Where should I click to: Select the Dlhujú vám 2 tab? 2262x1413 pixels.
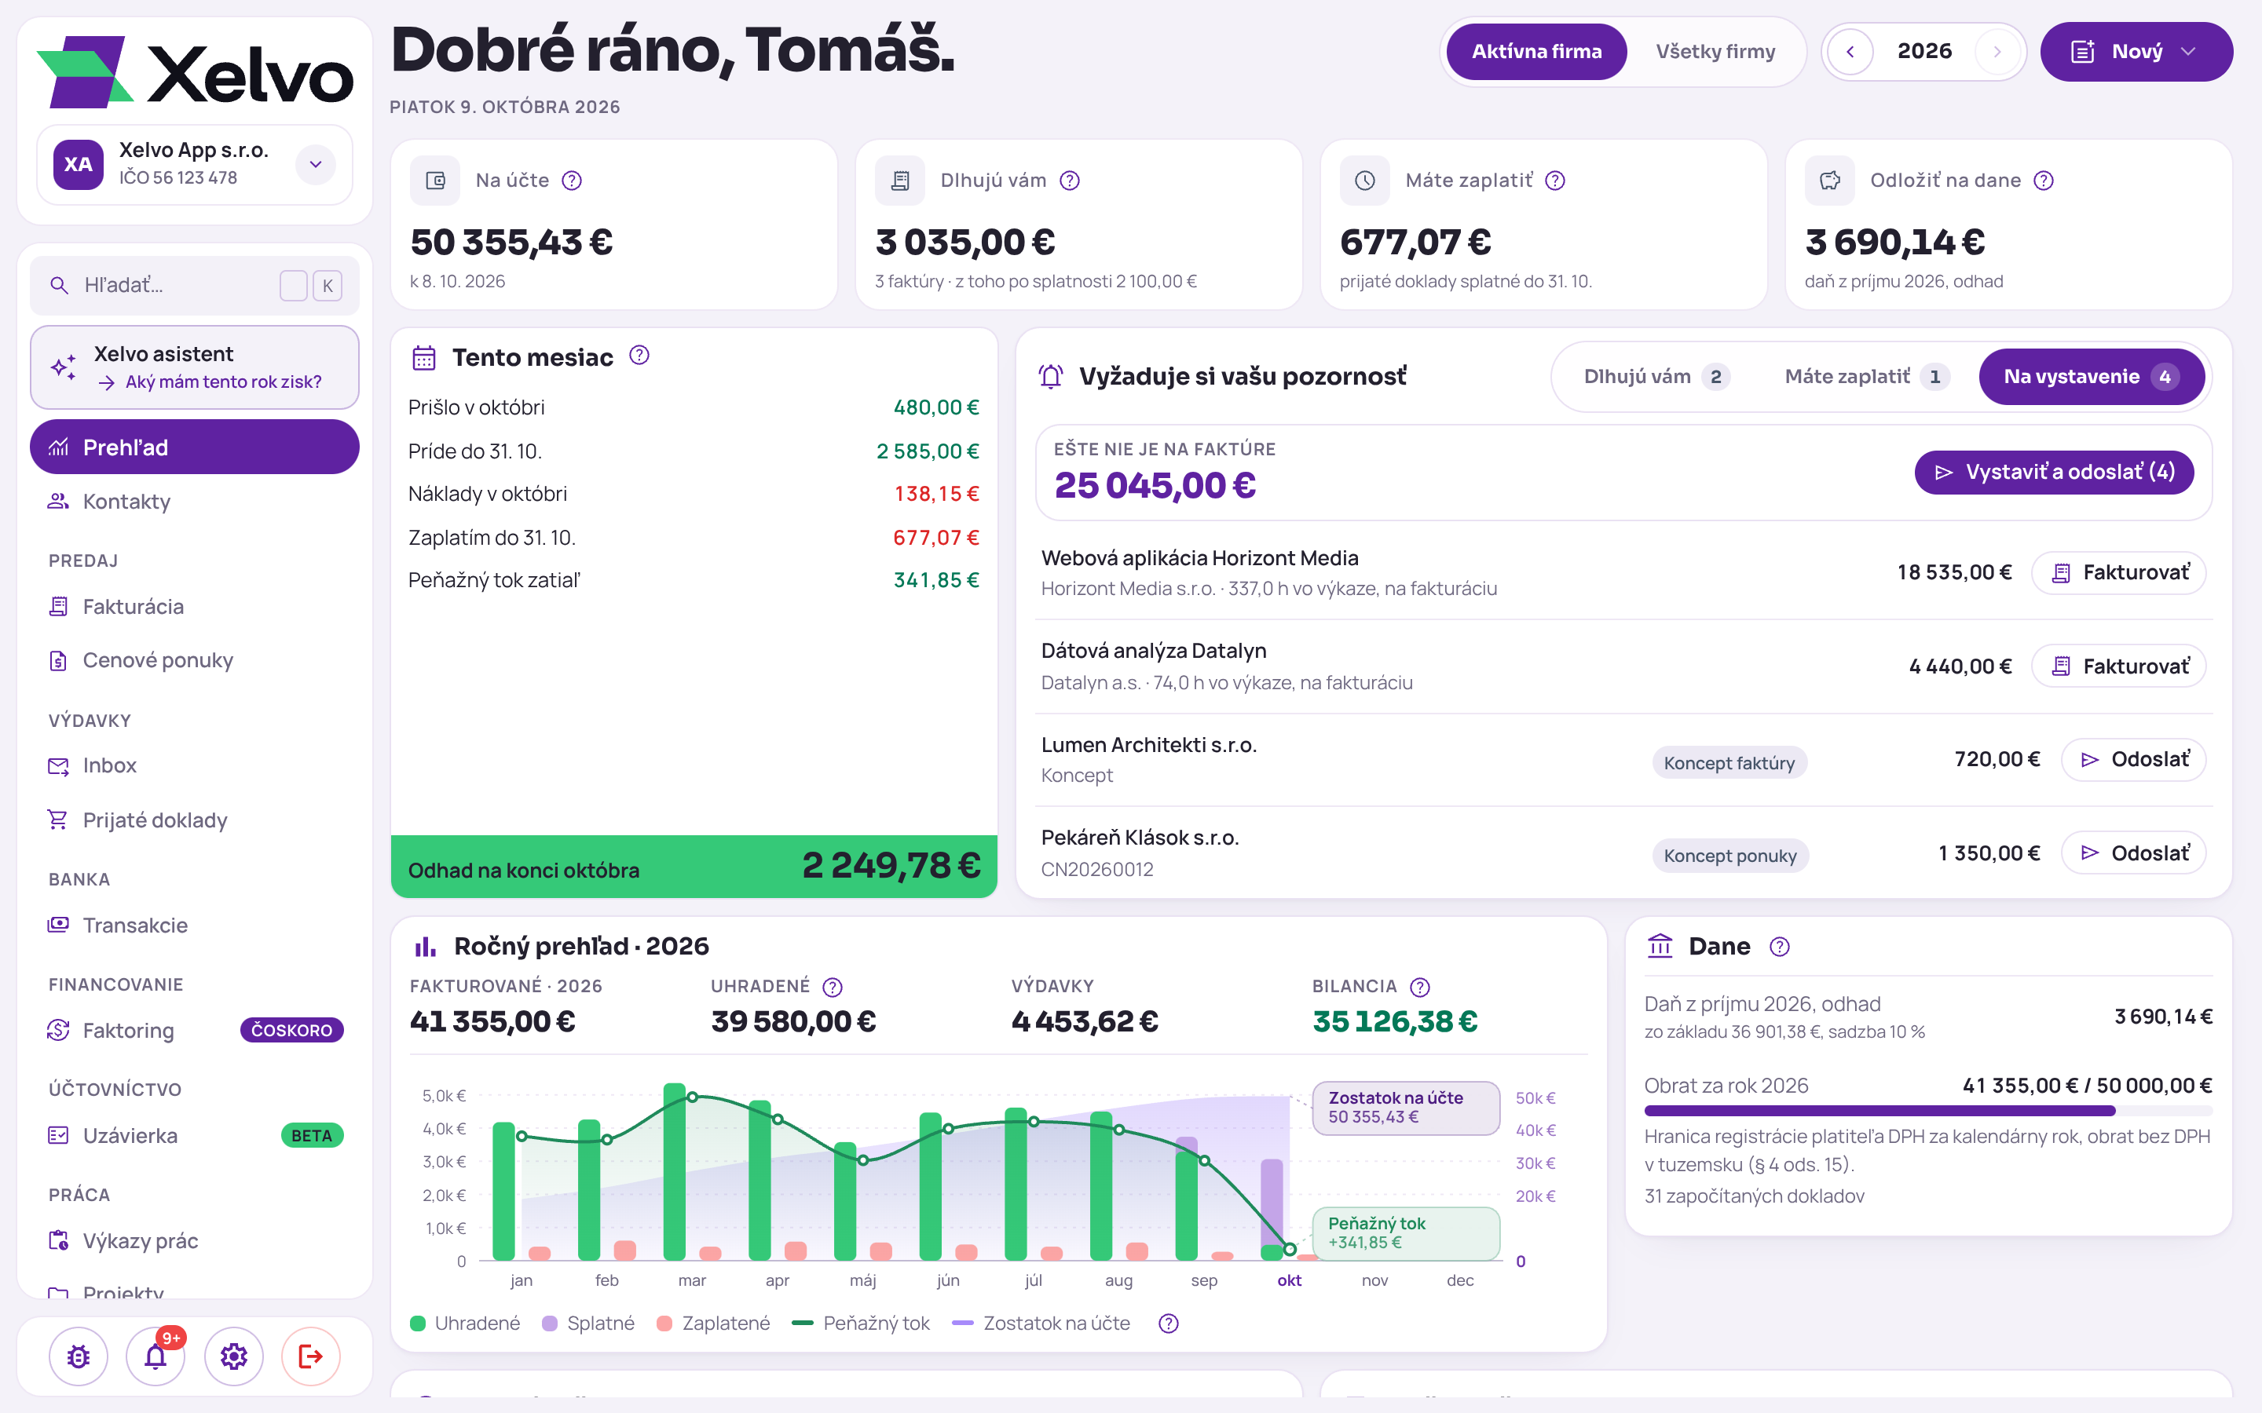point(1656,377)
